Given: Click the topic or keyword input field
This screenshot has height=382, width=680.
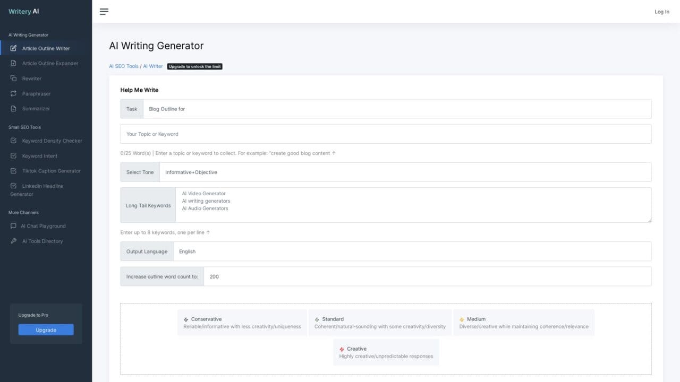Looking at the screenshot, I should point(386,134).
